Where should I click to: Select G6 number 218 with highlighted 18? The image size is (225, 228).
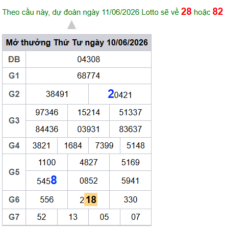[x=88, y=199]
